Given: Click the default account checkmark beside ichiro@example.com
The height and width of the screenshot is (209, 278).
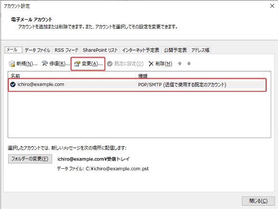Looking at the screenshot, I should 13,84.
